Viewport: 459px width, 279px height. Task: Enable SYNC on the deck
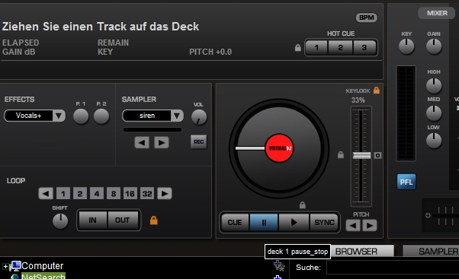pos(324,223)
